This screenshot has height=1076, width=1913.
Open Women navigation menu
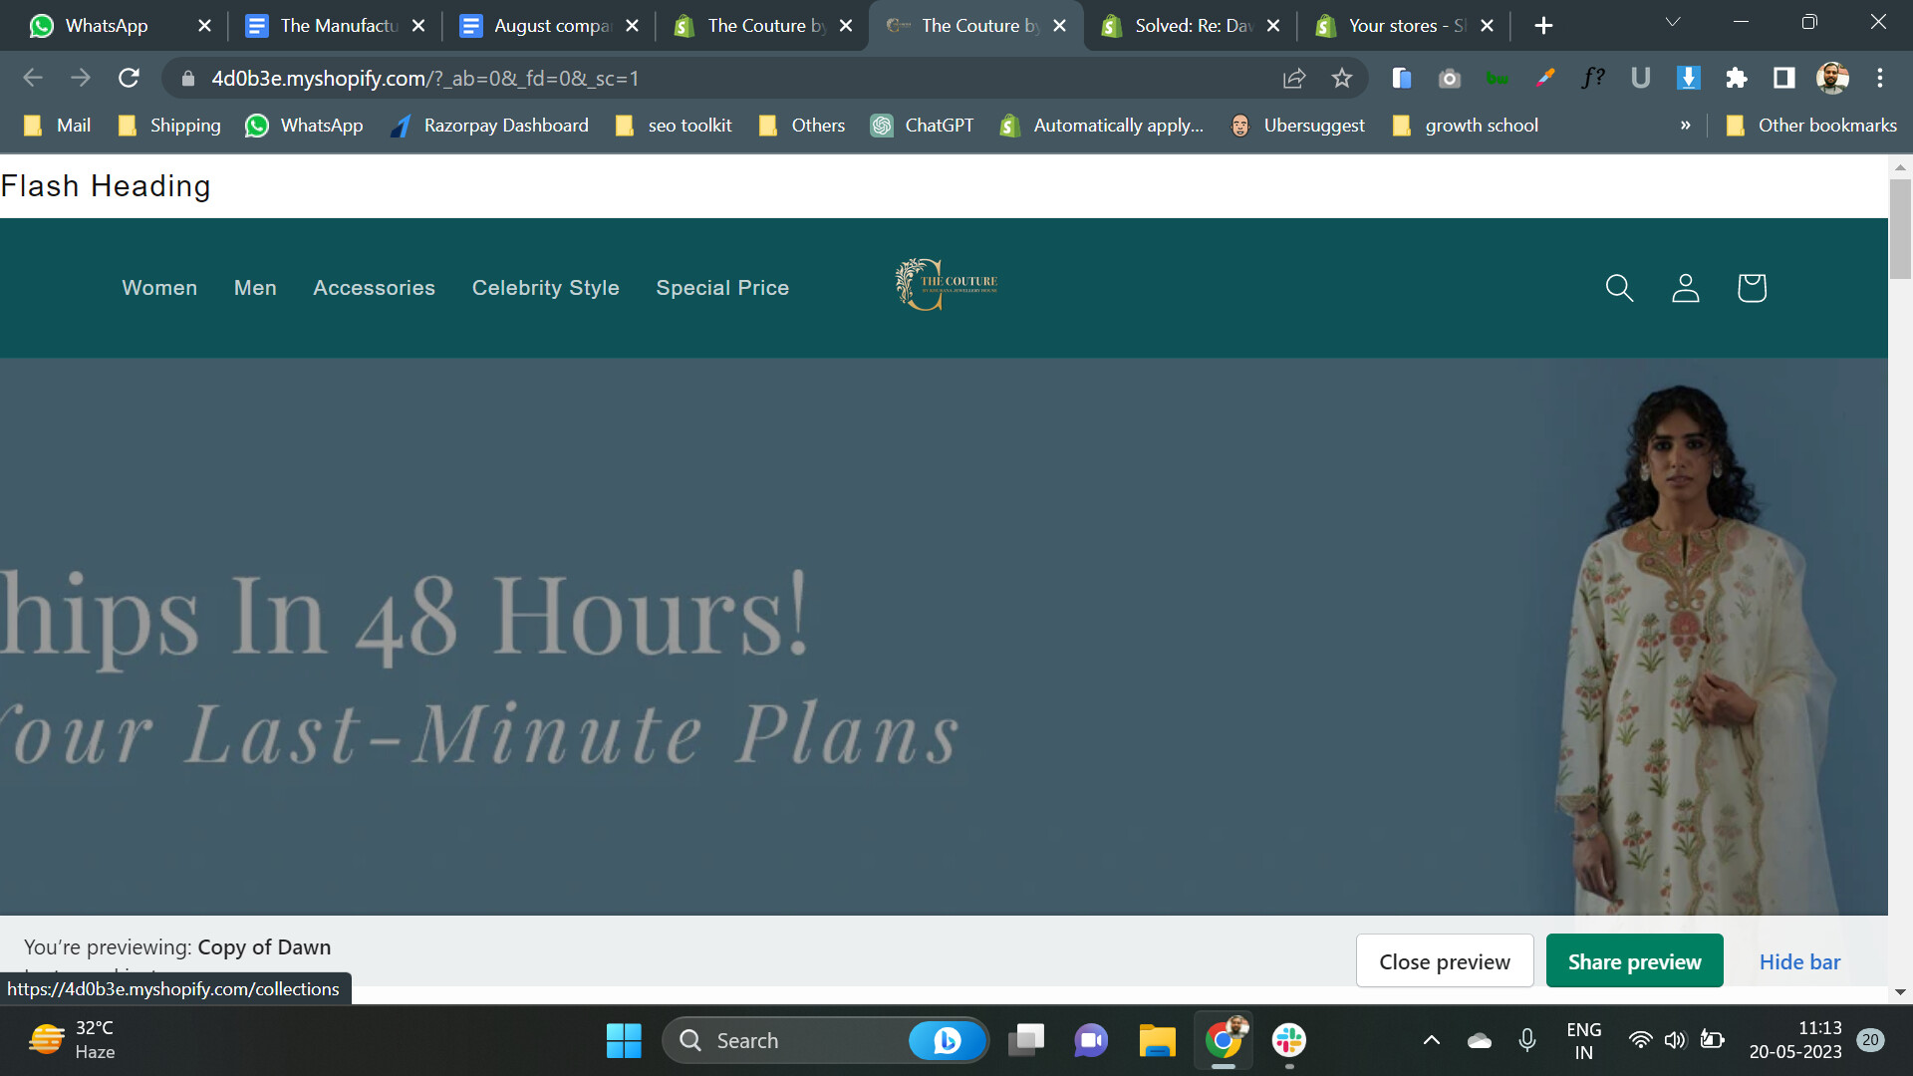tap(159, 288)
